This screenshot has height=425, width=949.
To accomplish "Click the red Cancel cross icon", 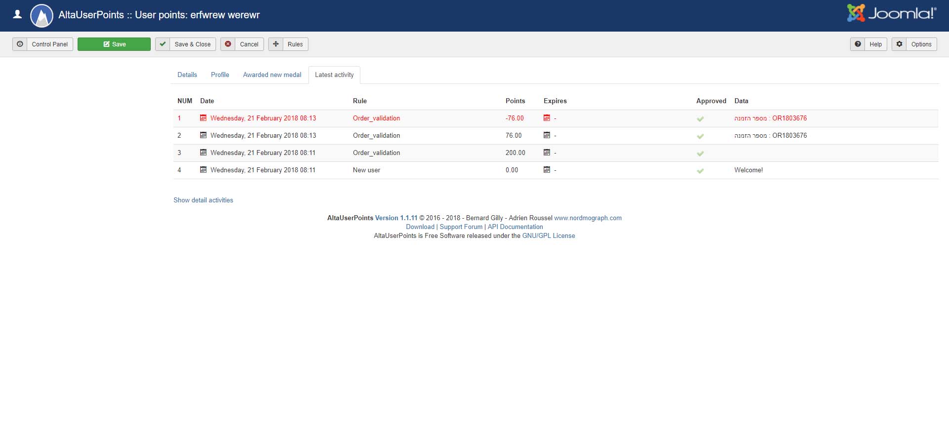I will pyautogui.click(x=228, y=44).
